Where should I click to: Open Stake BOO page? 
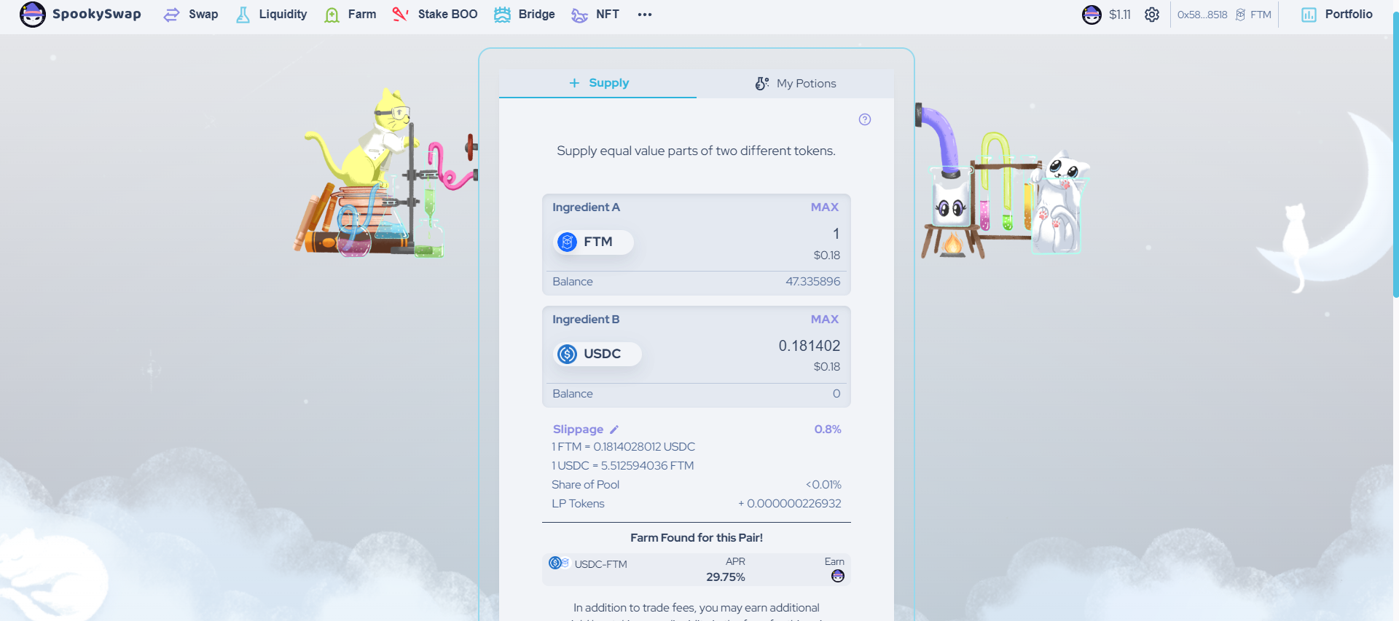coord(434,15)
